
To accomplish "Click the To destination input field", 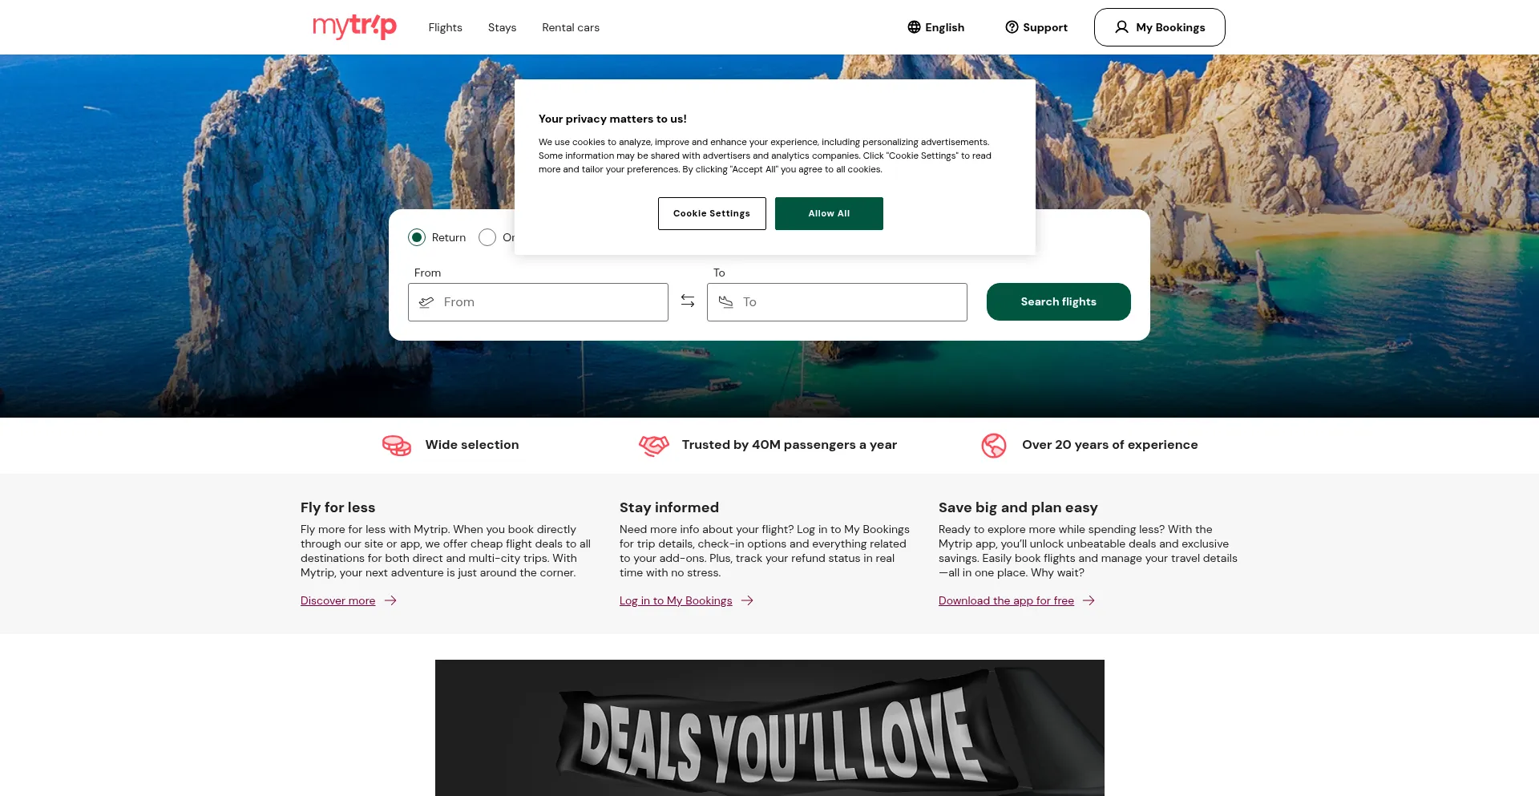I will tap(837, 302).
